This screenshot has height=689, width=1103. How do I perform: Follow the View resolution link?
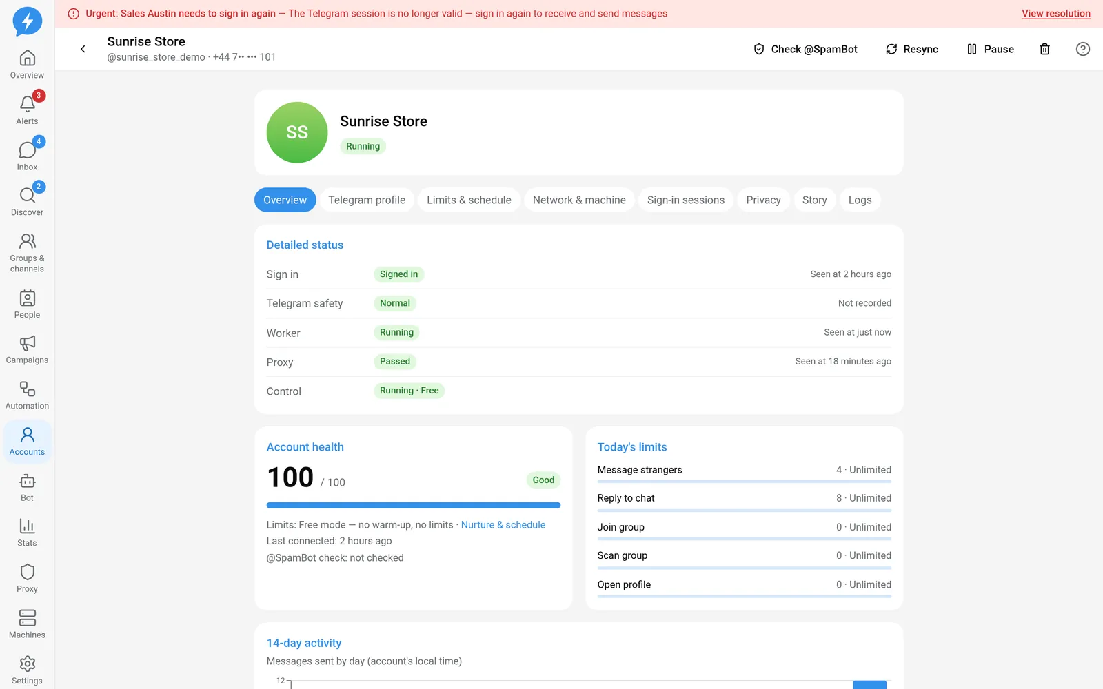click(x=1055, y=14)
